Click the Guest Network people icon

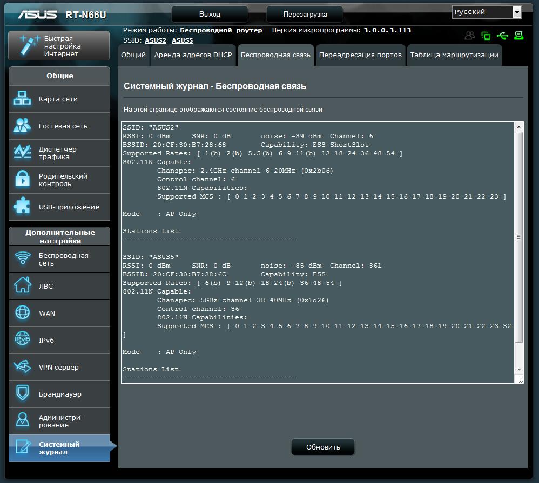click(22, 125)
